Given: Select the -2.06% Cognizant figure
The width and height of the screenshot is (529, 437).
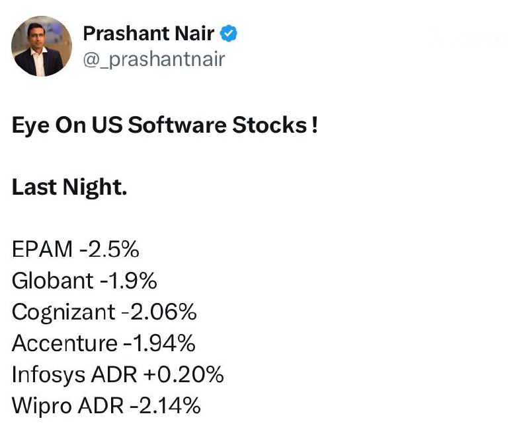Looking at the screenshot, I should point(158,312).
